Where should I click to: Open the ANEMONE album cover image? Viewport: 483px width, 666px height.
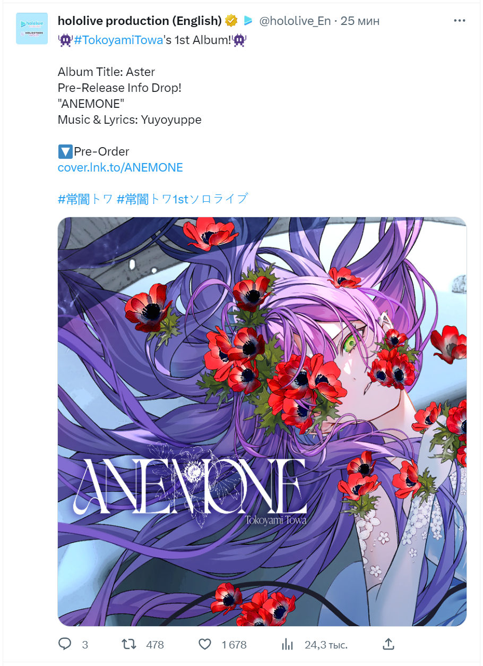point(262,422)
